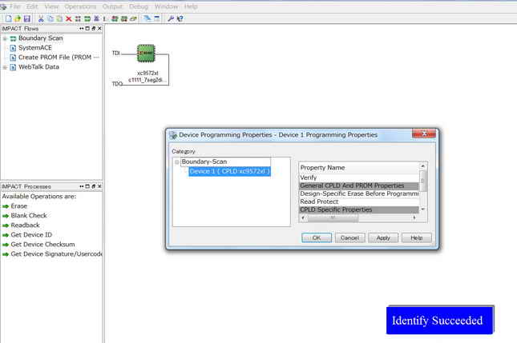Select the Verify property row
Viewport: 517px width, 343px height.
(x=359, y=177)
